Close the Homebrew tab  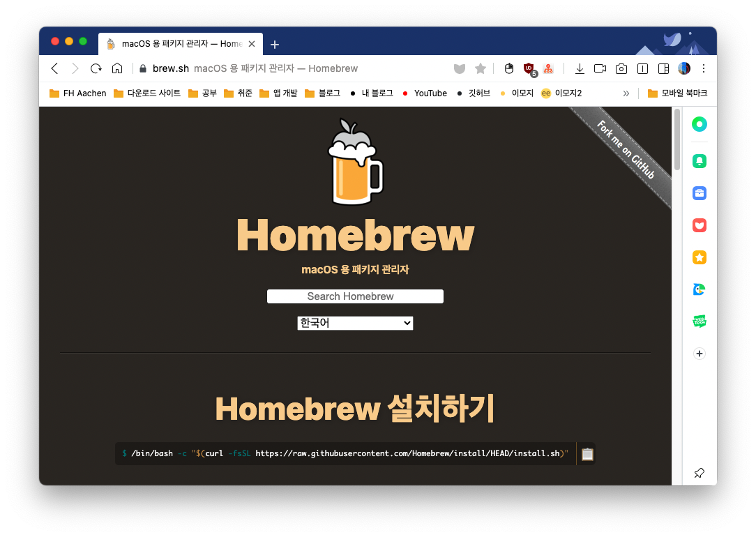coord(252,44)
